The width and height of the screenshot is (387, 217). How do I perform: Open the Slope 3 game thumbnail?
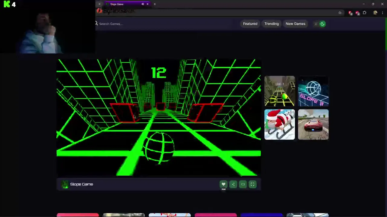(x=313, y=91)
